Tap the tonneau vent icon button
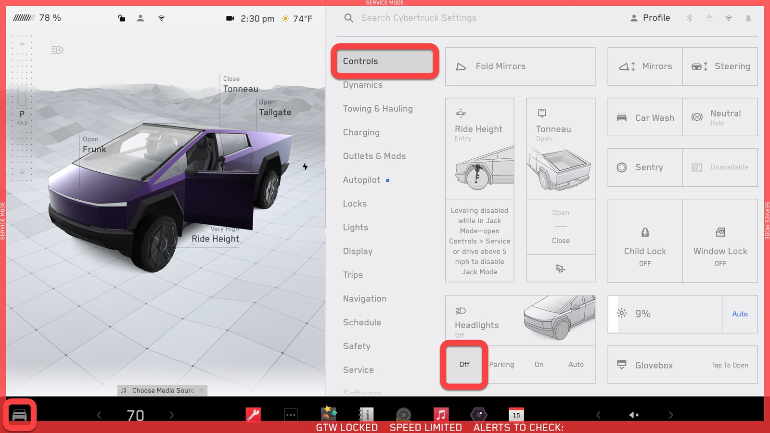The width and height of the screenshot is (770, 433). coord(560,268)
